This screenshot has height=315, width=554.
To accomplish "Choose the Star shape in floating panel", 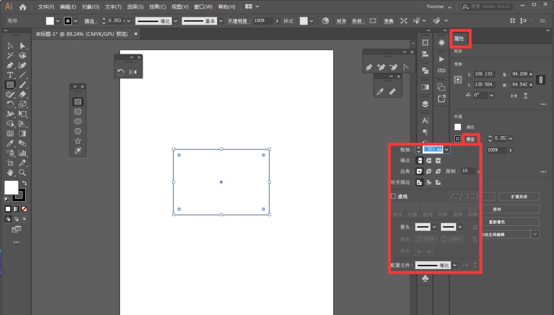I will (x=78, y=141).
